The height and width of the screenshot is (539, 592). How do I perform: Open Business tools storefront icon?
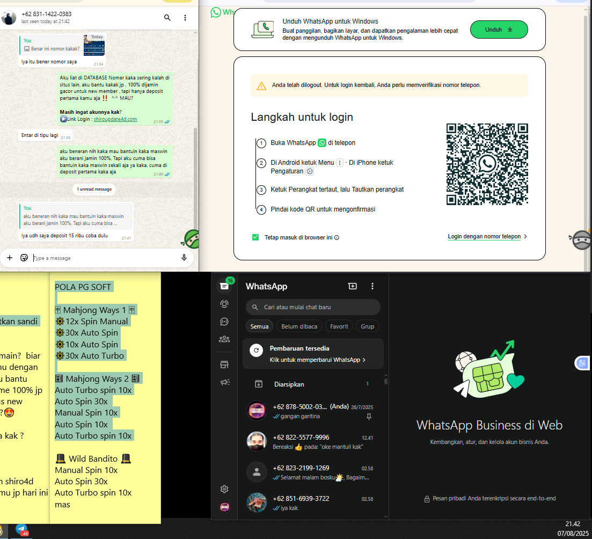pos(224,365)
